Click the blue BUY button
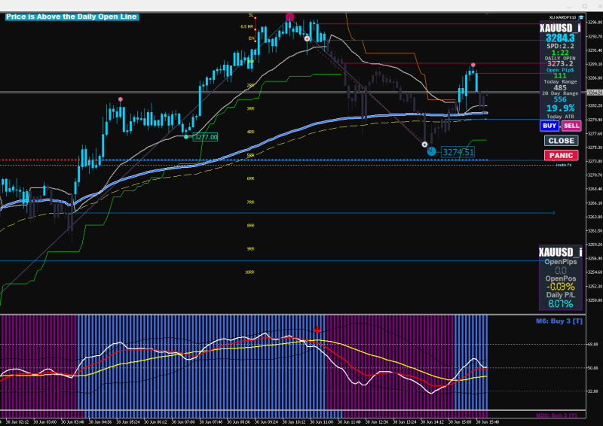603x426 pixels. pyautogui.click(x=549, y=126)
